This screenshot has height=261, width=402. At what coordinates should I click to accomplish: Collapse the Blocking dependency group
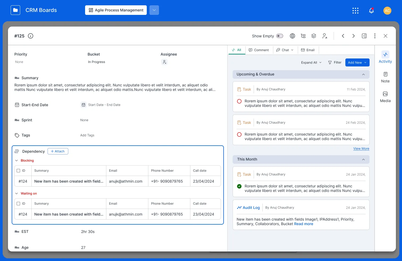16,161
